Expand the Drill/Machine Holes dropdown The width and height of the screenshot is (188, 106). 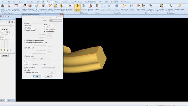(x=43, y=10)
